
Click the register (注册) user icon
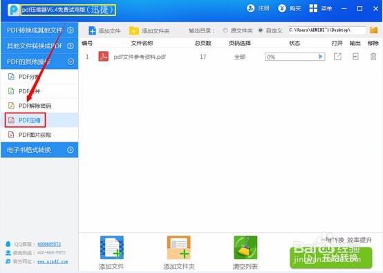pos(250,8)
